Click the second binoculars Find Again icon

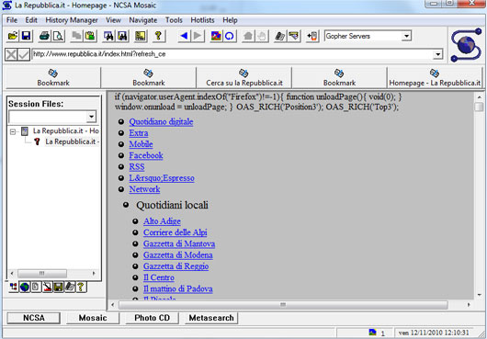tap(122, 36)
